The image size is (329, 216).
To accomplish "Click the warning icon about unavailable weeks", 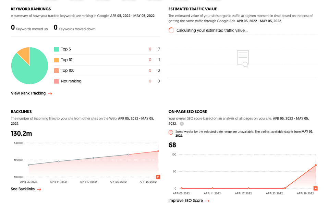I will (x=171, y=132).
